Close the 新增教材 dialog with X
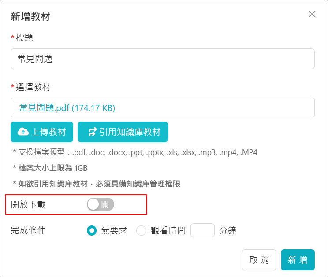Image resolution: width=328 pixels, height=277 pixels. click(312, 14)
